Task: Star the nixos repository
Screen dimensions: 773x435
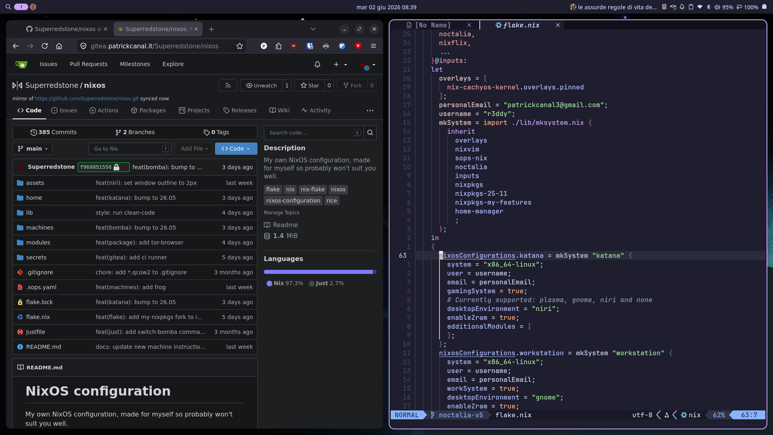Action: pos(310,85)
